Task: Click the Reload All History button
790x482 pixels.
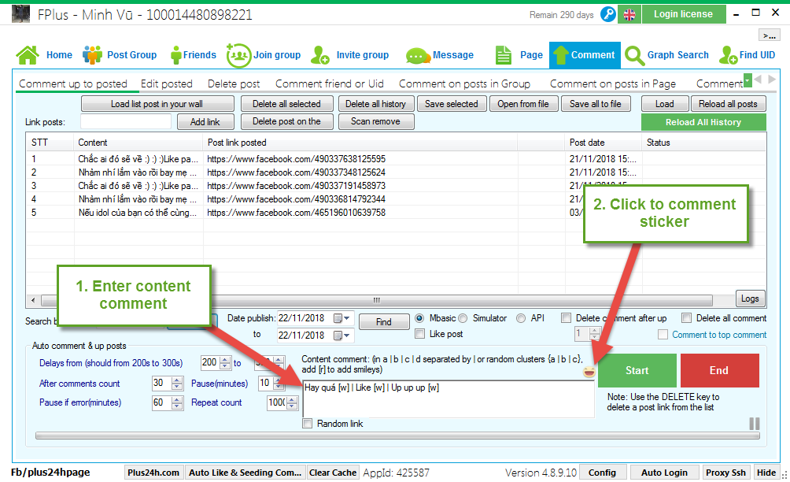Action: tap(703, 122)
